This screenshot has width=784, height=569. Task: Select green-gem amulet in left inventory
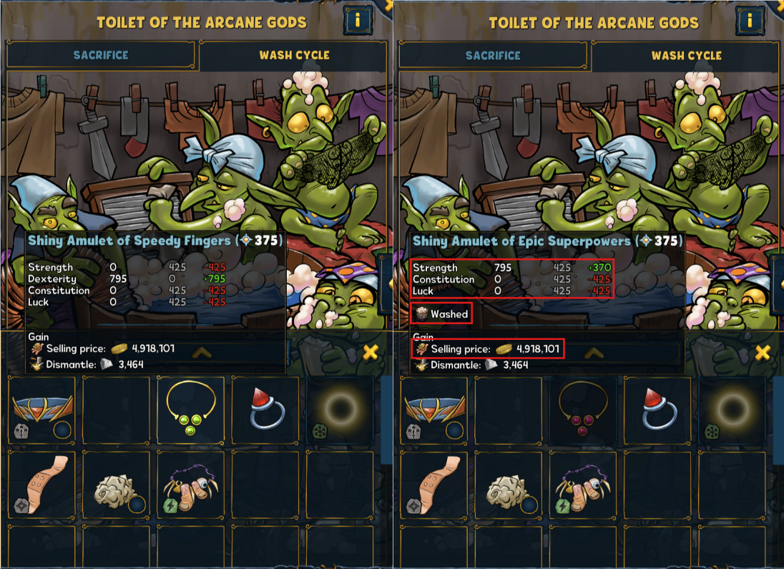tap(190, 410)
